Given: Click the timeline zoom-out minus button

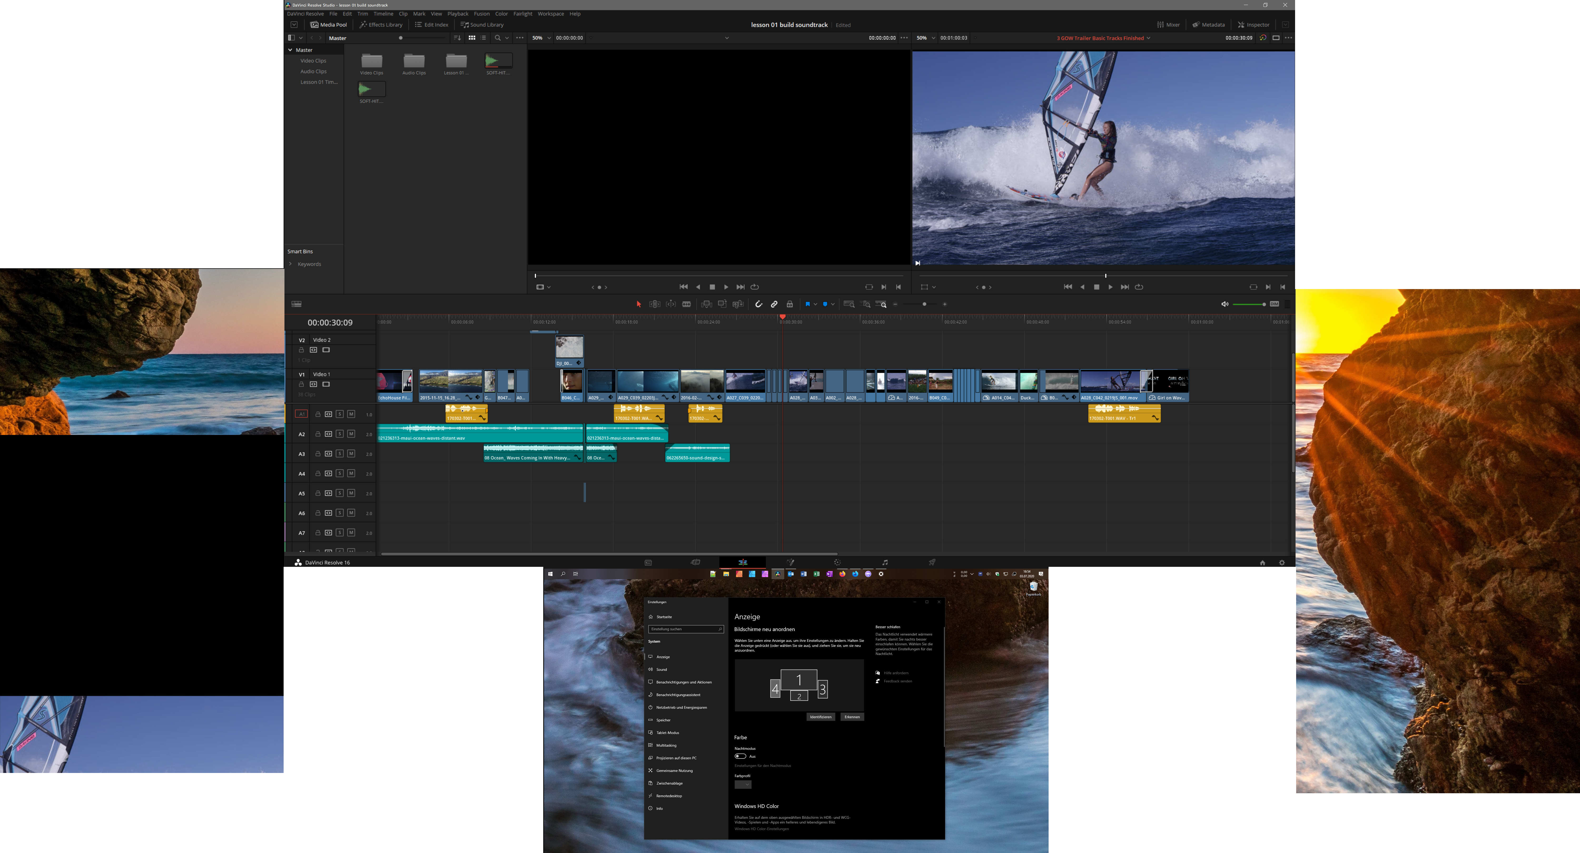Looking at the screenshot, I should [x=896, y=304].
